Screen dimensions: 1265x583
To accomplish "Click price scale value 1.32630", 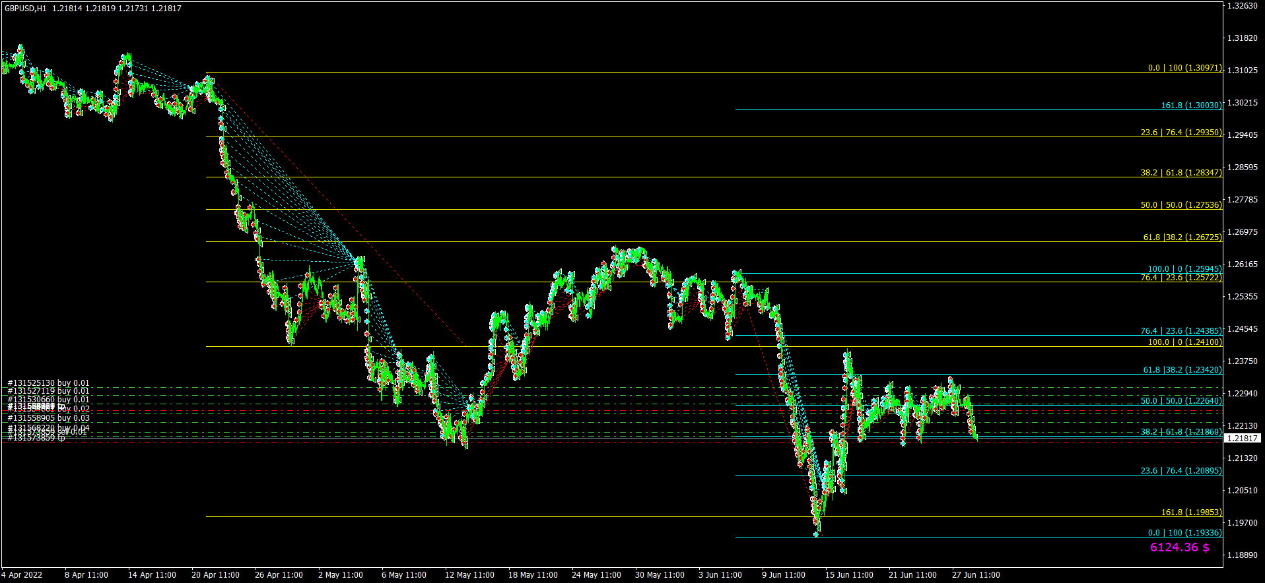I will pyautogui.click(x=1242, y=6).
